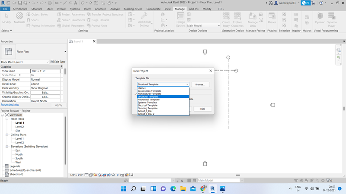The width and height of the screenshot is (346, 194).
Task: Switch to the Architecture ribbon tab
Action: point(20,9)
